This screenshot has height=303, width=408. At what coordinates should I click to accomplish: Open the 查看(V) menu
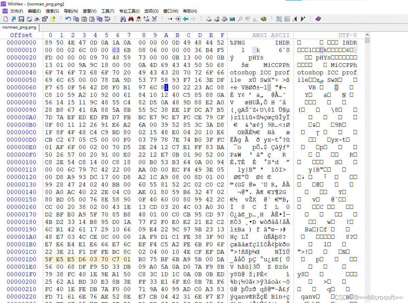tap(90, 11)
